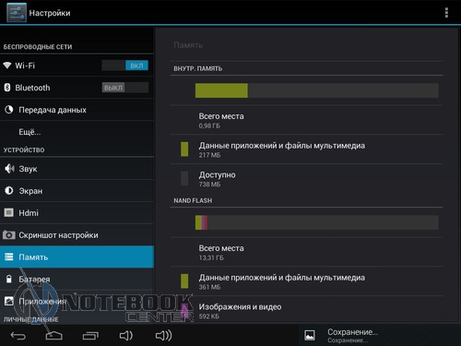Tap the internal memory usage bar
Image resolution: width=461 pixels, height=346 pixels.
click(317, 90)
